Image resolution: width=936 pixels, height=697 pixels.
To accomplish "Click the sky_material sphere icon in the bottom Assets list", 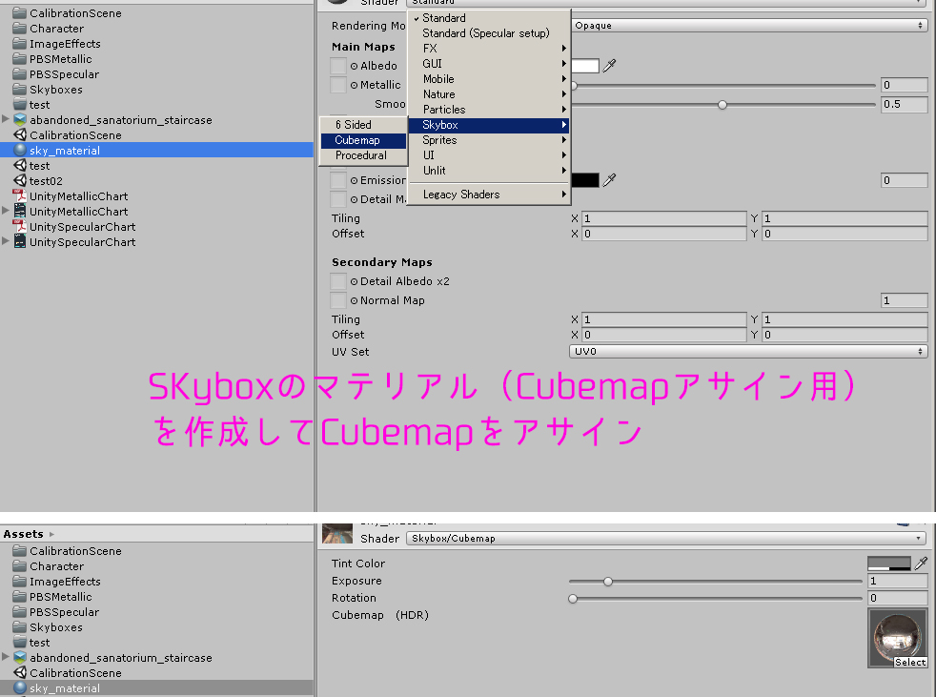I will [x=20, y=688].
